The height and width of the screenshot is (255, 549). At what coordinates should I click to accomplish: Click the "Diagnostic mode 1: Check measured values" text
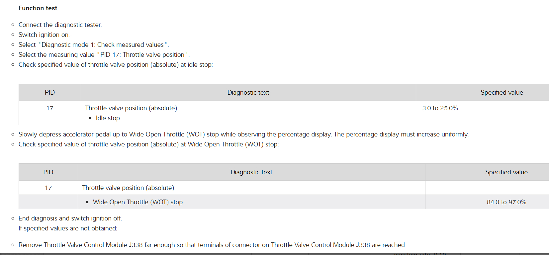click(103, 45)
